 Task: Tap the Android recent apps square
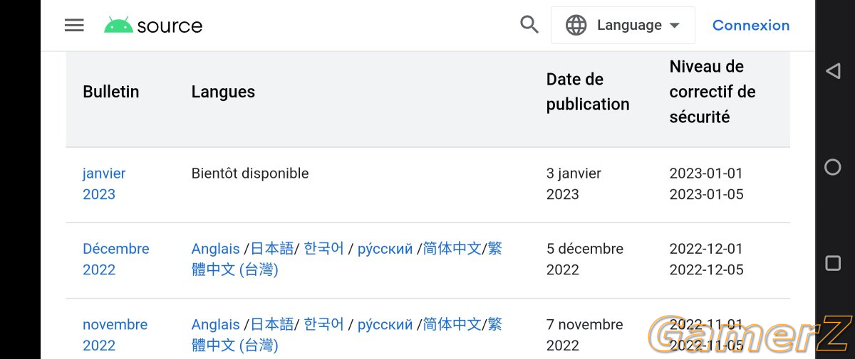click(x=832, y=263)
